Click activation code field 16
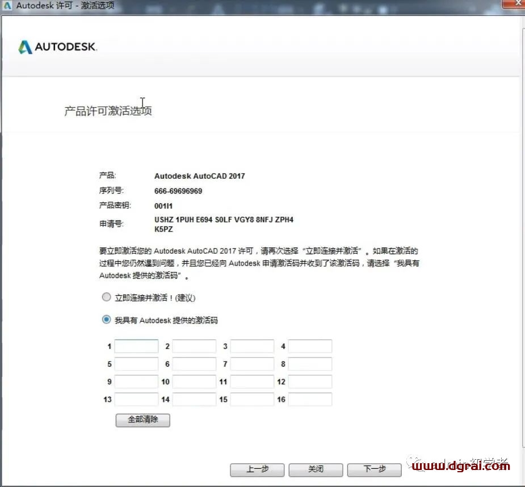Viewport: 525px width, 487px height. pyautogui.click(x=310, y=399)
